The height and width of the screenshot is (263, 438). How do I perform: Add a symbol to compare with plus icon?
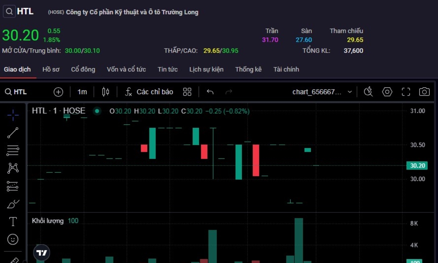(58, 92)
